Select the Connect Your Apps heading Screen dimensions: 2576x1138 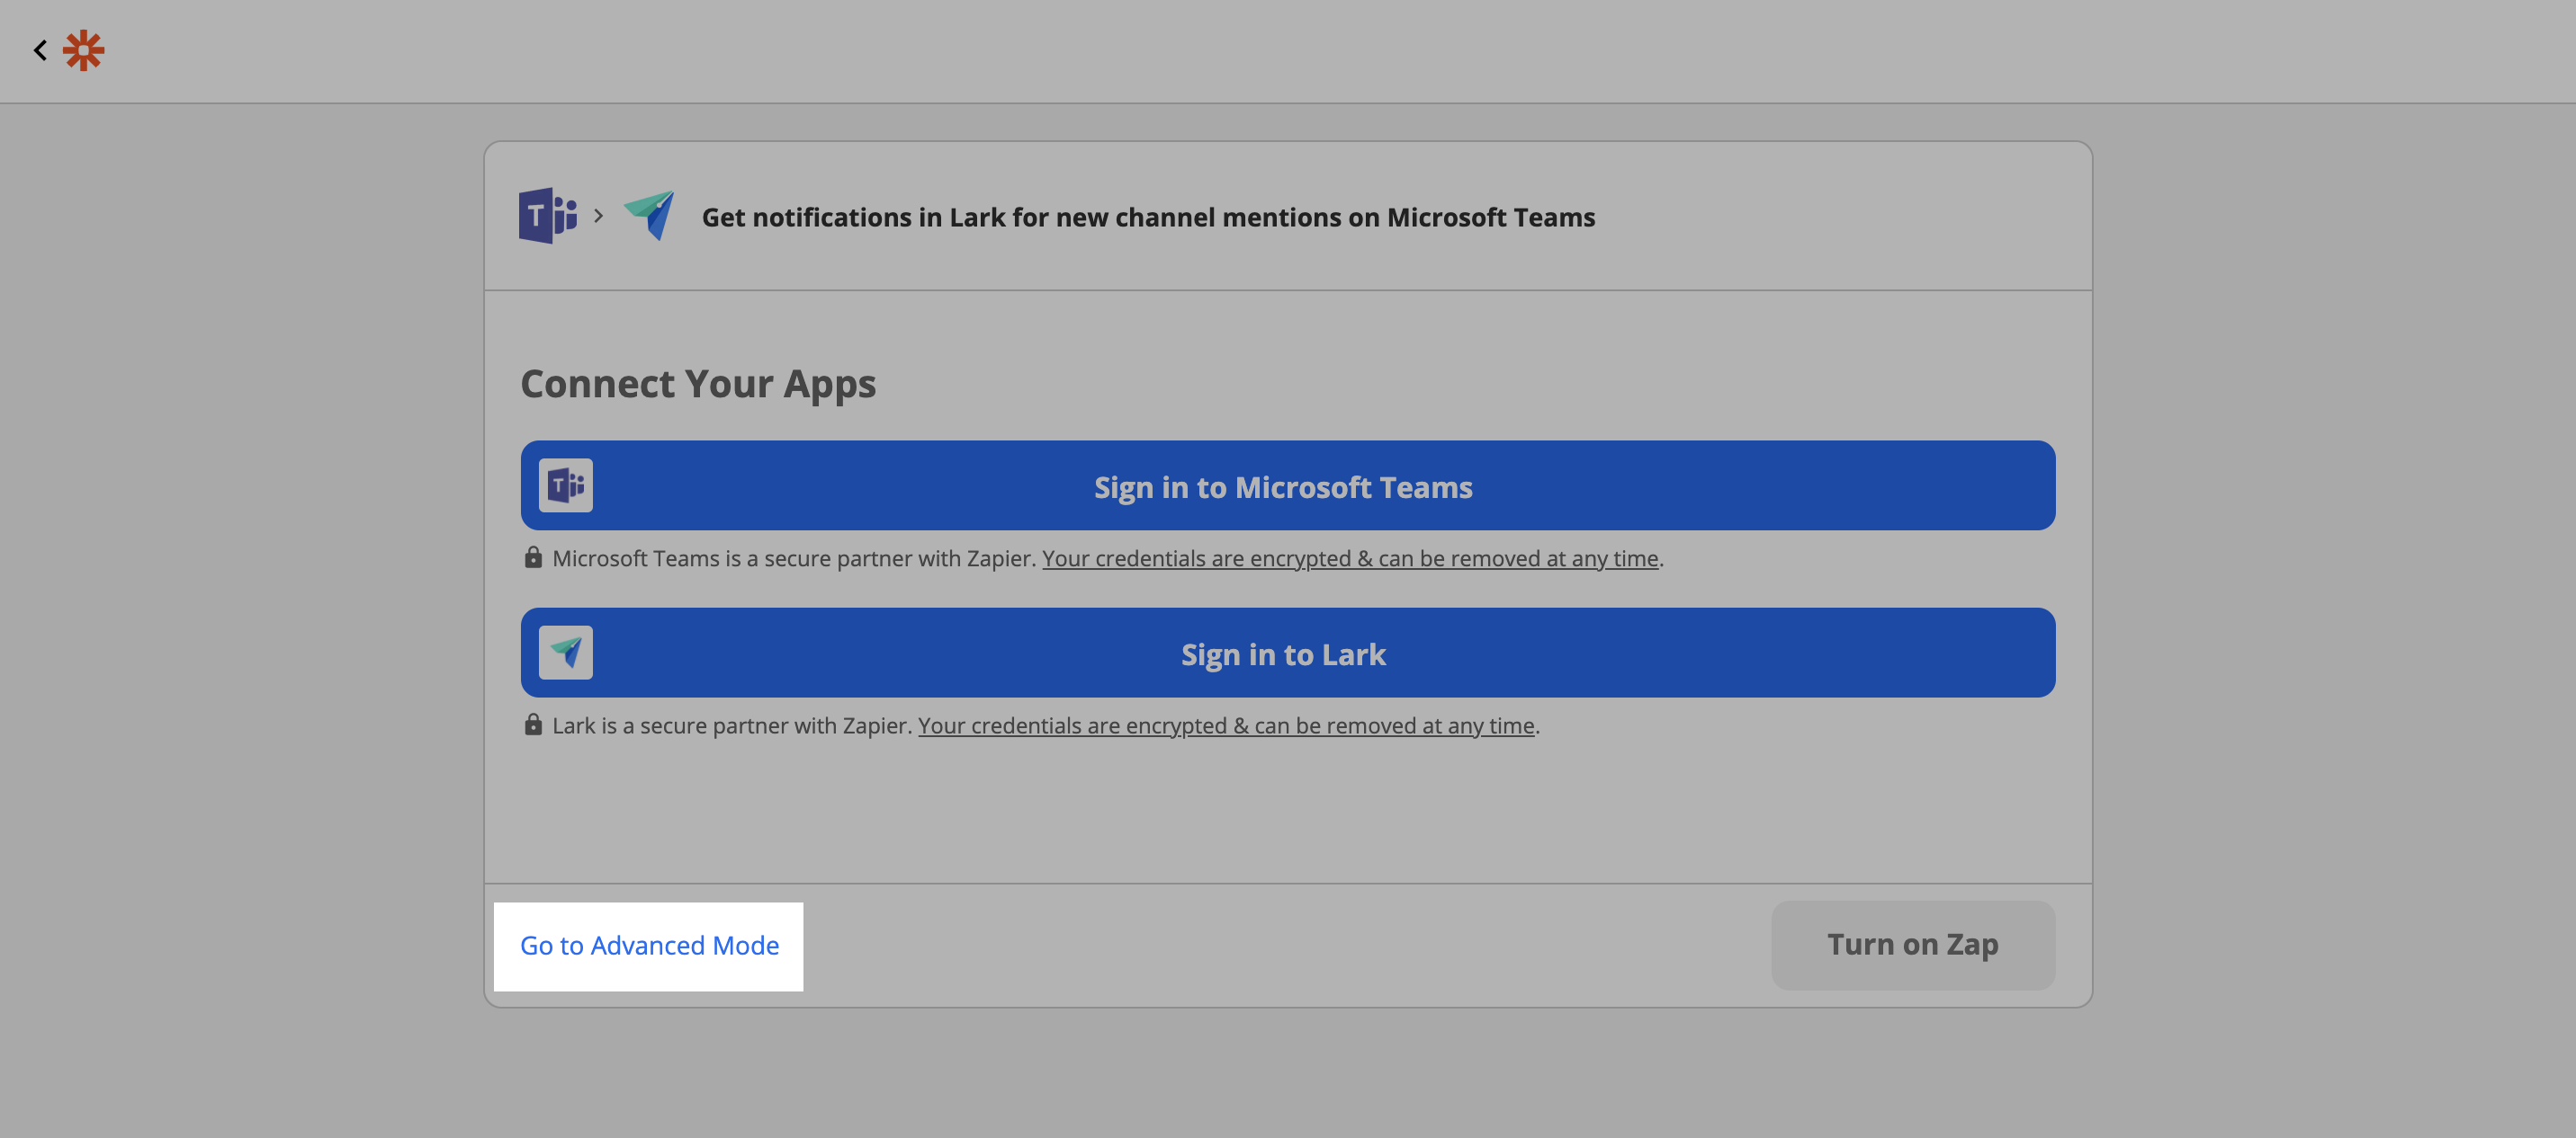pos(698,383)
